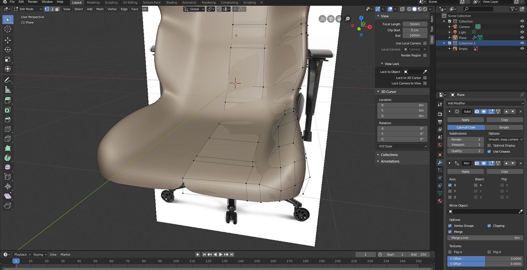Activate the Shrink/Fatten tool
The width and height of the screenshot is (527, 270).
point(8,186)
